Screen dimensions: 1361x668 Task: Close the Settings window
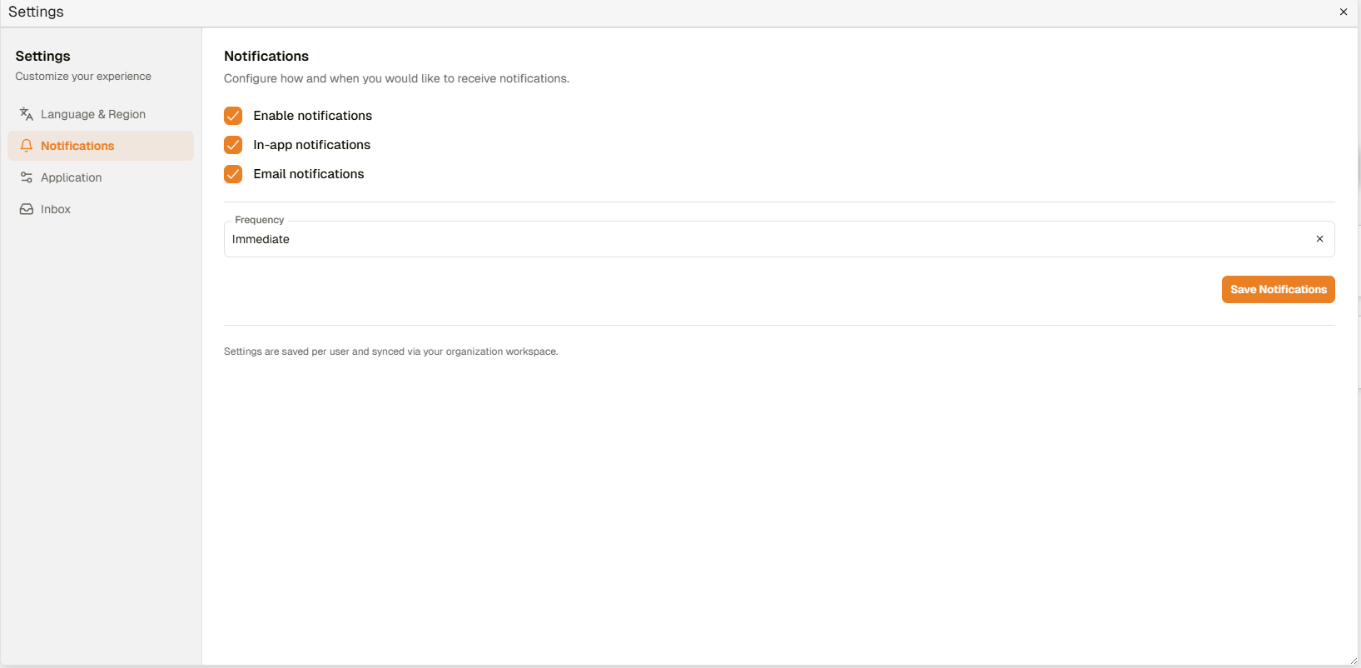tap(1344, 12)
